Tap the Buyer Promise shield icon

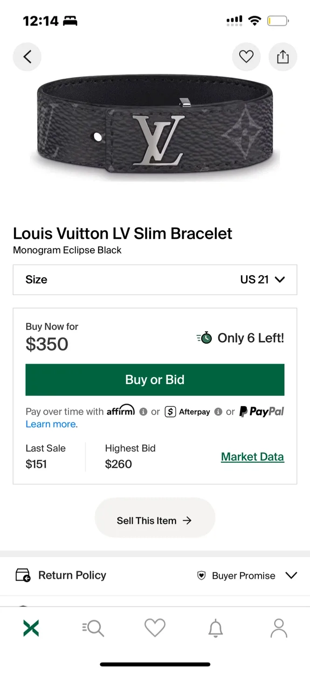[201, 576]
